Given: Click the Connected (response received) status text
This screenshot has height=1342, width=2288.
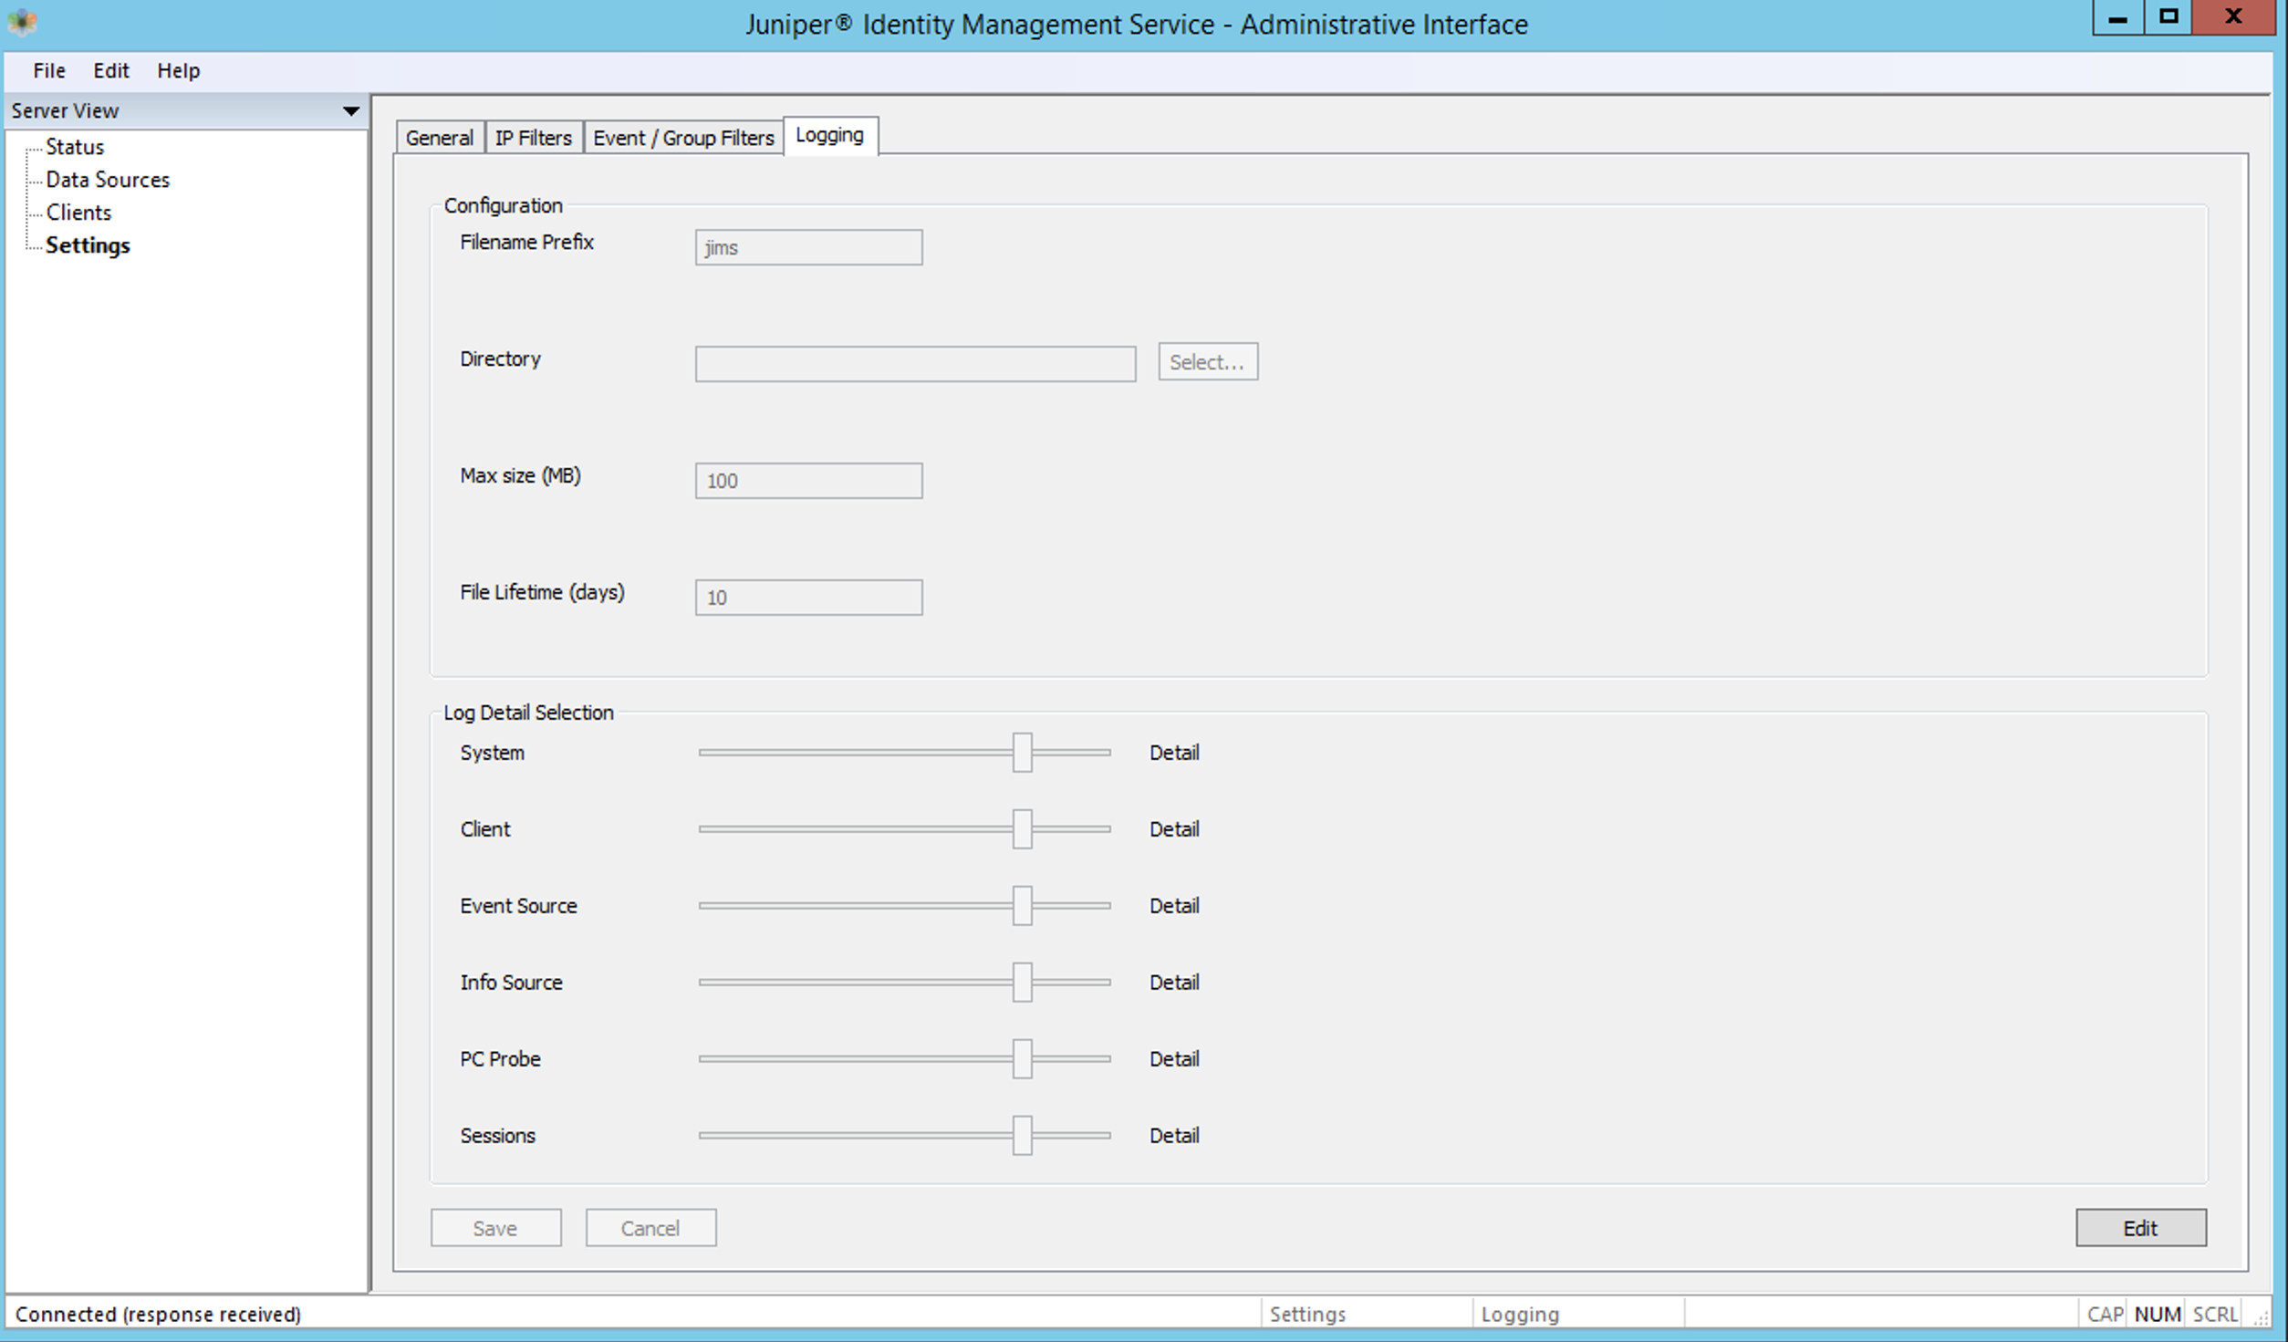Looking at the screenshot, I should (158, 1315).
